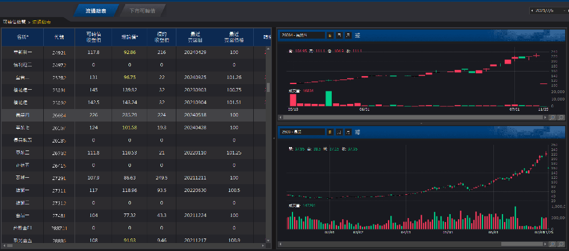569x251 pixels.
Task: Click the 26034 symbol field in upper chart
Action: pyautogui.click(x=303, y=35)
